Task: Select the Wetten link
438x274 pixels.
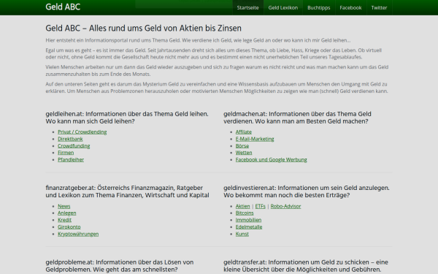Action: [x=244, y=153]
